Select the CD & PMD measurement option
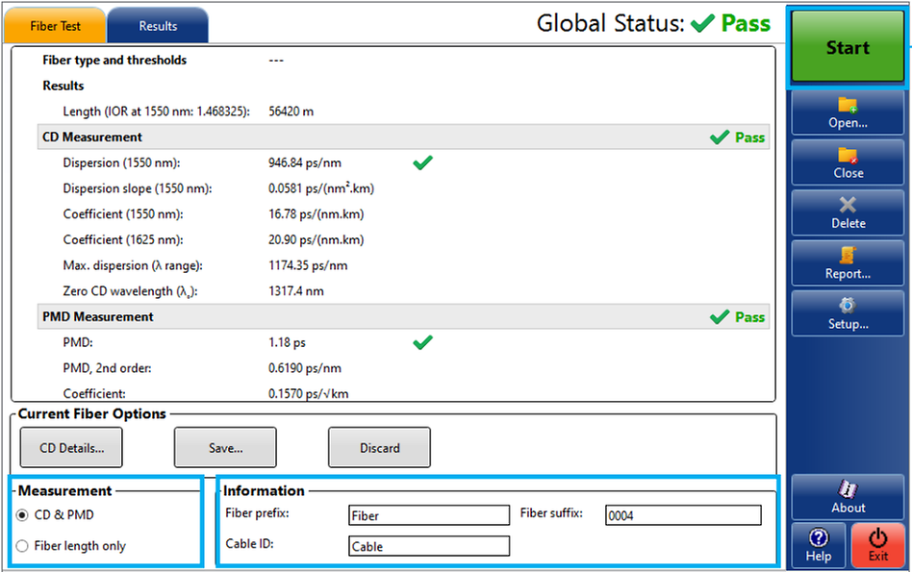Screen dimensions: 912x572 (23, 515)
